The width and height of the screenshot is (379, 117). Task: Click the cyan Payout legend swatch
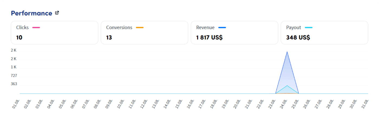(309, 28)
